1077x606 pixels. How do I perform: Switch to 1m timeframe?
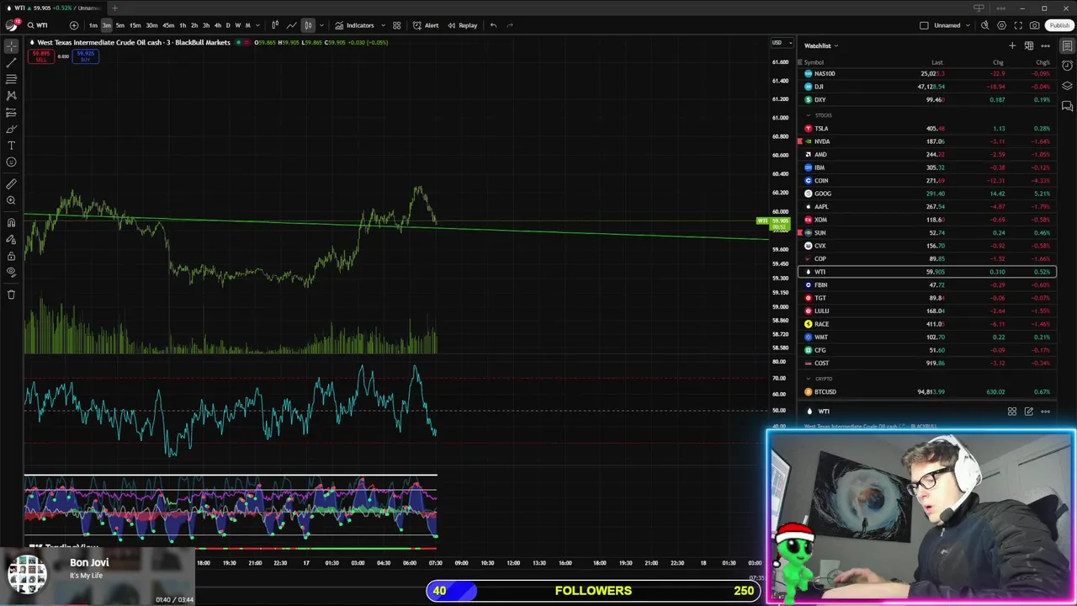click(93, 25)
